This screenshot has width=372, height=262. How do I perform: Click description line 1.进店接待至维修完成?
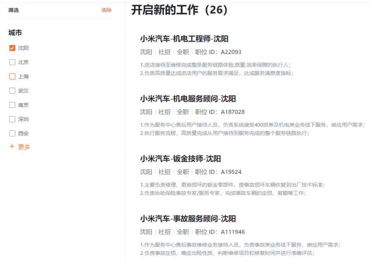pyautogui.click(x=215, y=65)
